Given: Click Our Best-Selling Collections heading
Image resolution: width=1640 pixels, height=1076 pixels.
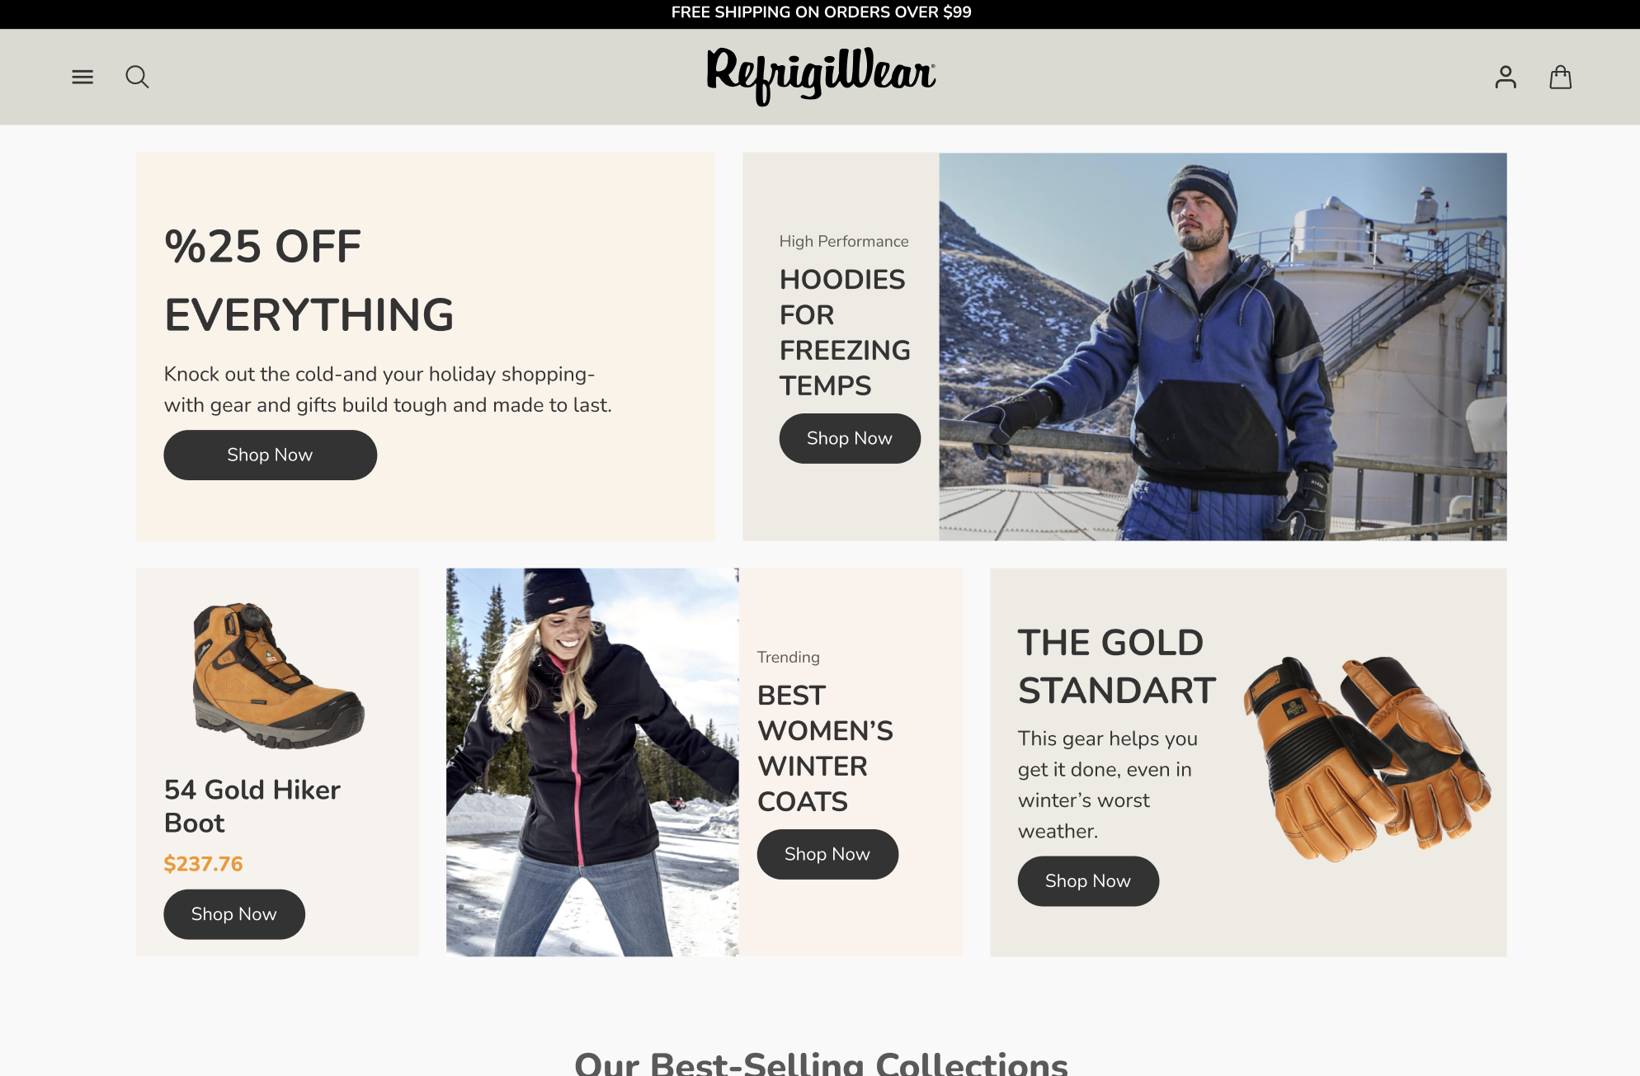Looking at the screenshot, I should pos(821,1063).
